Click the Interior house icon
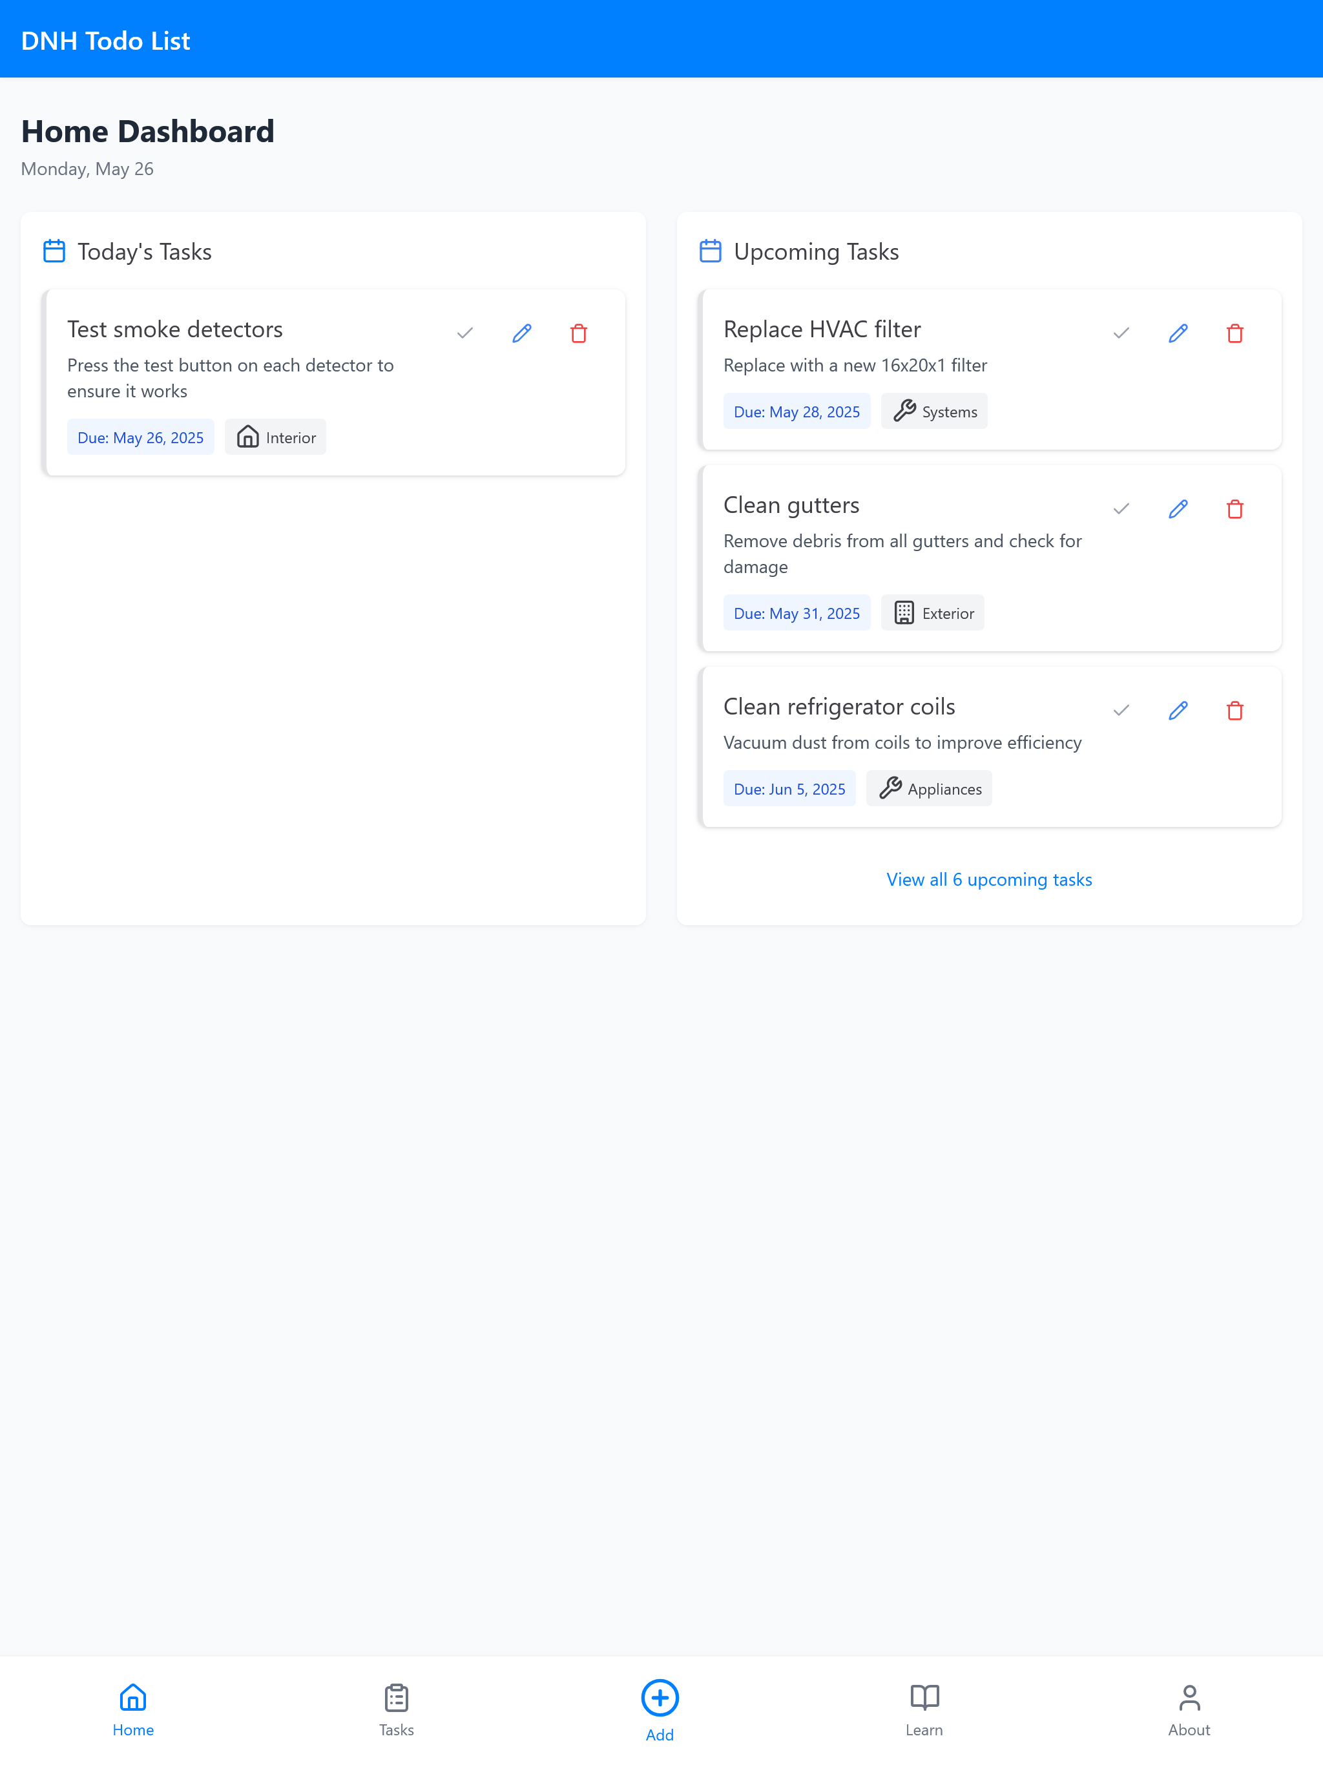Image resolution: width=1323 pixels, height=1765 pixels. (248, 437)
